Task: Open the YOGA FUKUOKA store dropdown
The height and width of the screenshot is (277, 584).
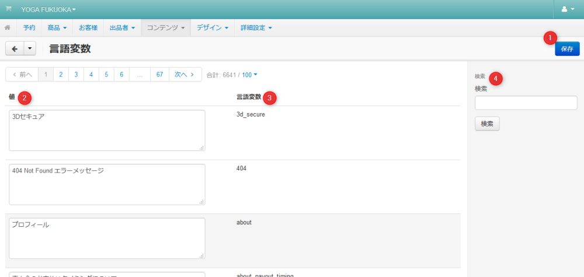Action: (x=48, y=9)
